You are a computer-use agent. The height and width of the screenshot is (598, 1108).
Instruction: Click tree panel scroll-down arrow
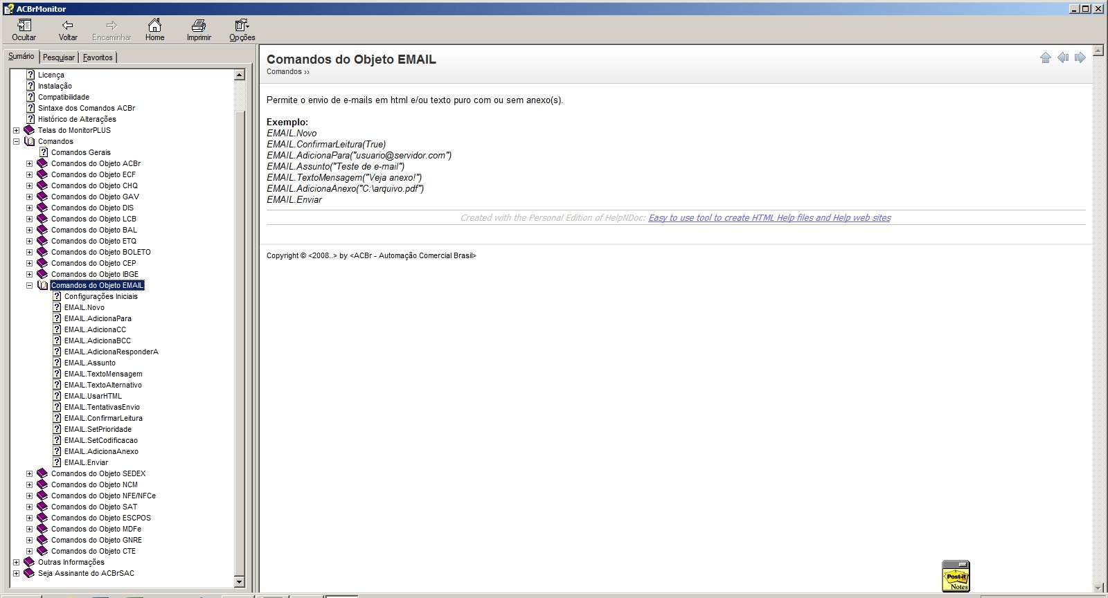click(x=240, y=582)
